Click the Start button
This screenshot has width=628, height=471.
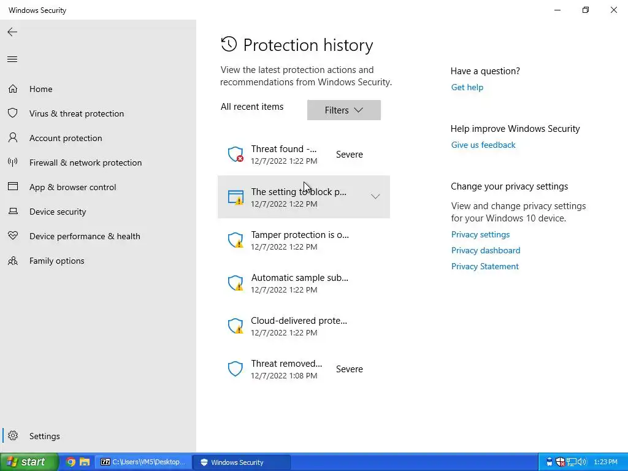point(29,462)
